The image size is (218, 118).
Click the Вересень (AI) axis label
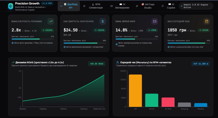(99, 109)
